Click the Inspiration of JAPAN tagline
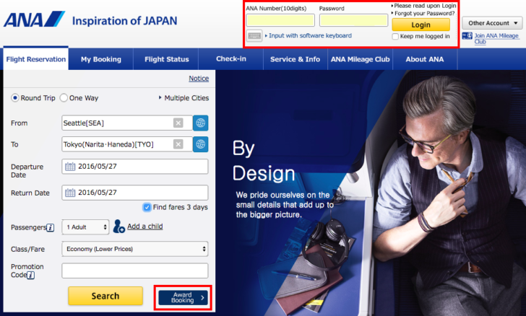Screen dimensions: 526x316 coord(124,21)
